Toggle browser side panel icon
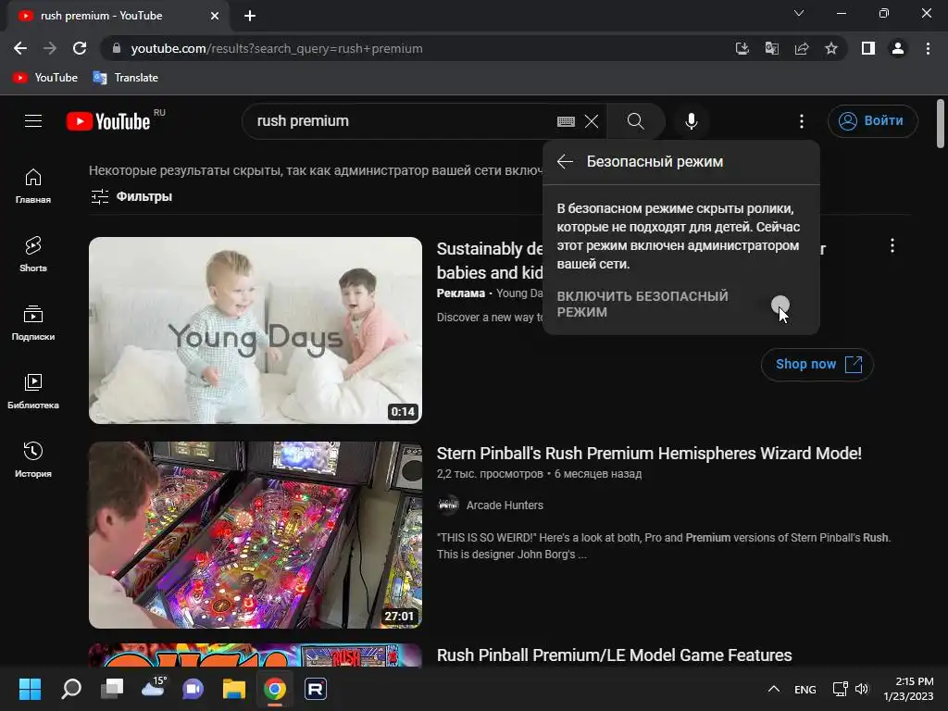948x711 pixels. point(868,48)
